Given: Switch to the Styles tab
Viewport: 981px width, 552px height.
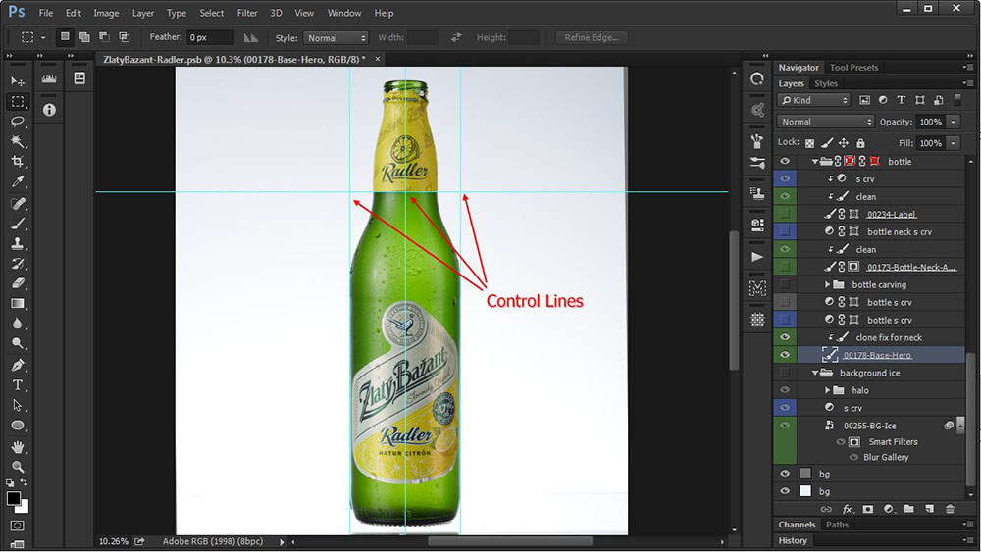Looking at the screenshot, I should (x=825, y=83).
